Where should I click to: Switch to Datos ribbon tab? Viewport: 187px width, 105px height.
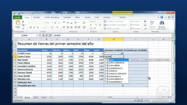(x=78, y=17)
